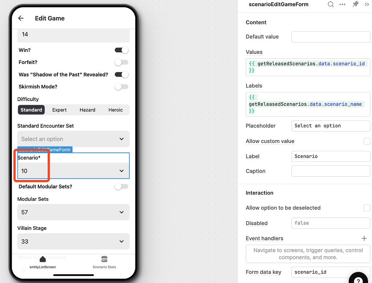Pin the scenarioEditGameForm inspector panel
This screenshot has width=372, height=283.
[355, 4]
